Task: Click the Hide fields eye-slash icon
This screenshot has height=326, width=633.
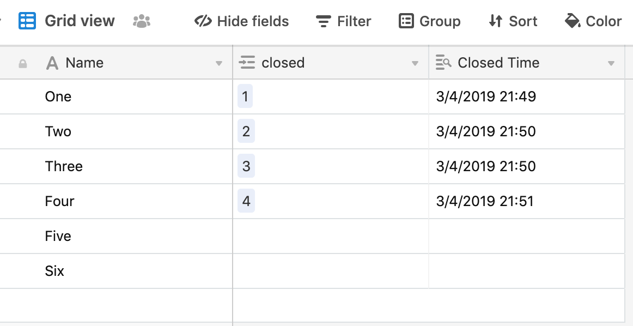Action: [203, 21]
